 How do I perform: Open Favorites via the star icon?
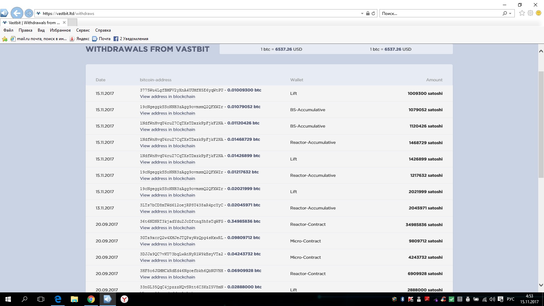pos(522,13)
